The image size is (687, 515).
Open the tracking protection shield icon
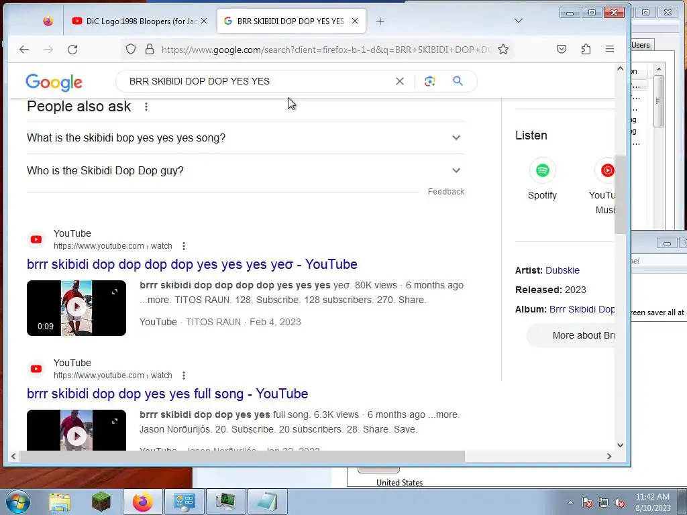[131, 49]
